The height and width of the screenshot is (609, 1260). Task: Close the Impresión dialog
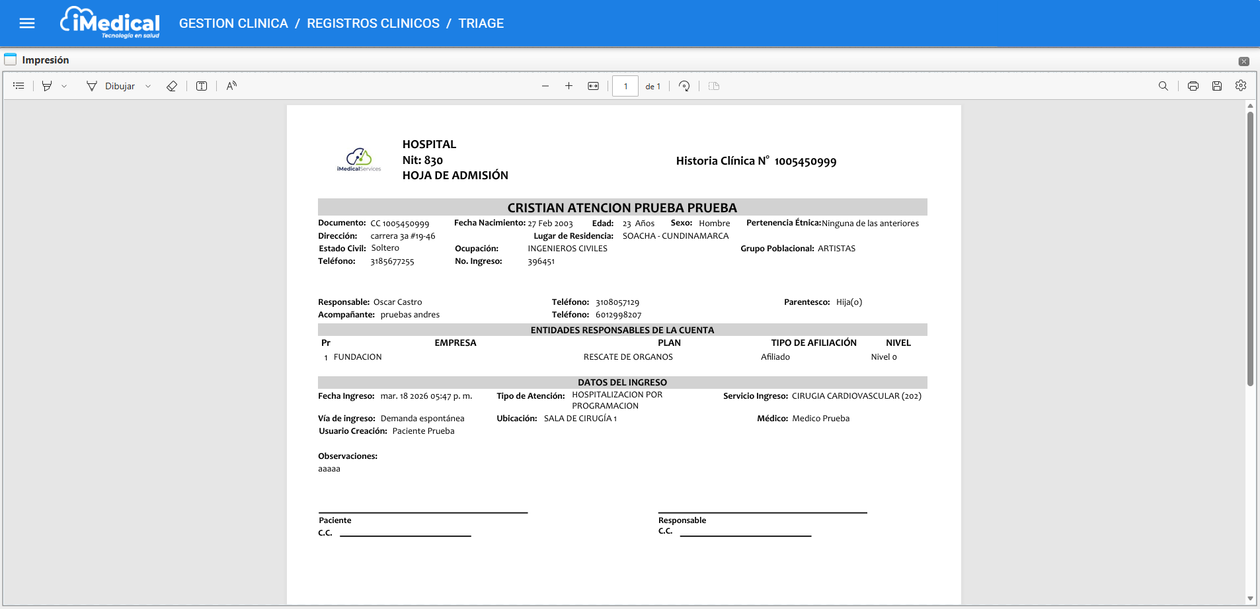pos(1243,61)
